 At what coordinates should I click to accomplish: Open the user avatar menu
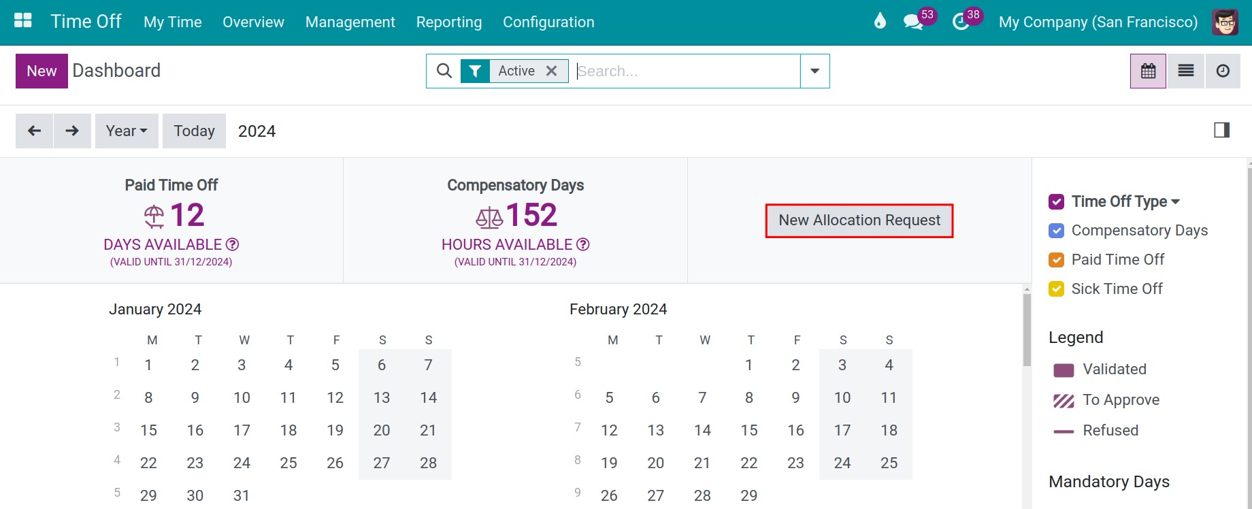pyautogui.click(x=1225, y=22)
